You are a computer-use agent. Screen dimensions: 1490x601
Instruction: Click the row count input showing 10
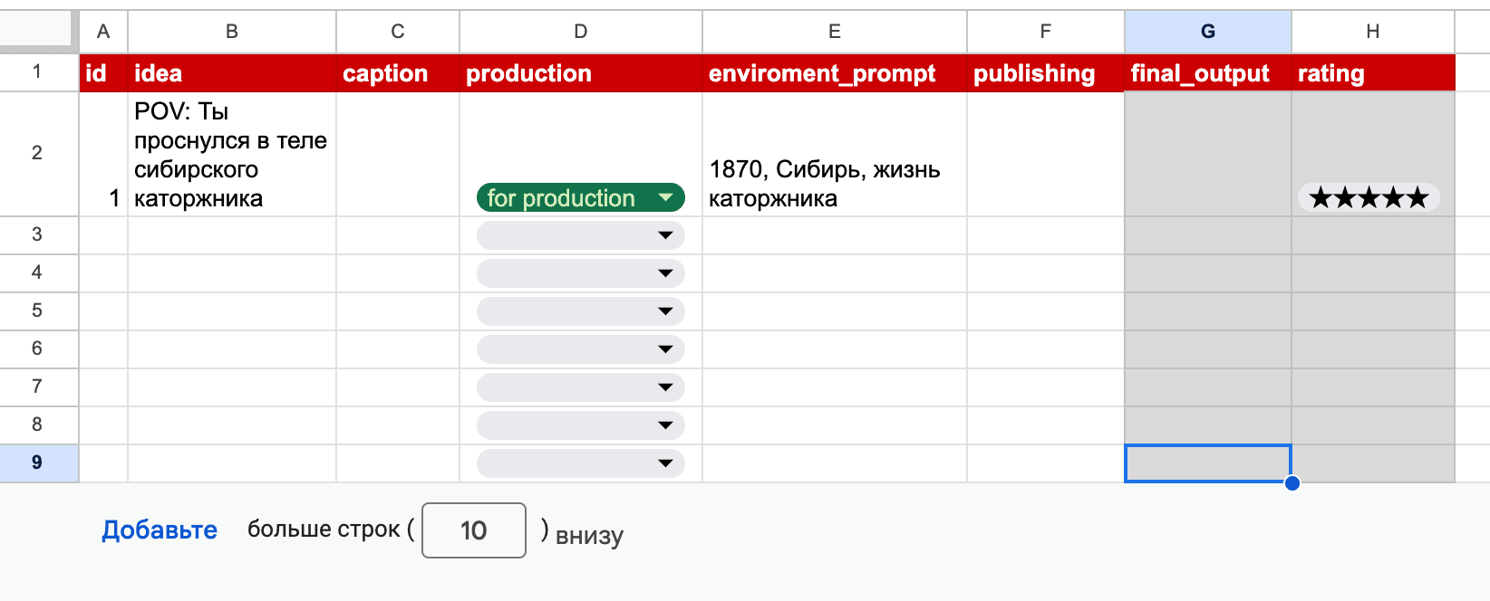[x=473, y=530]
